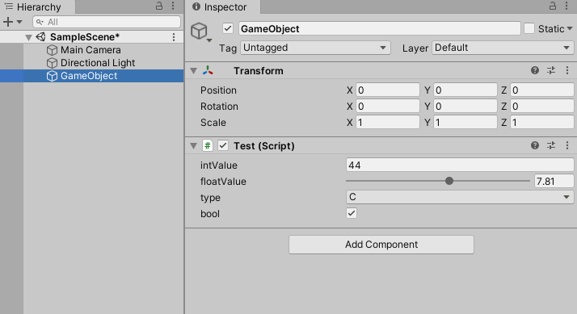Click the Rotation X field

point(387,107)
